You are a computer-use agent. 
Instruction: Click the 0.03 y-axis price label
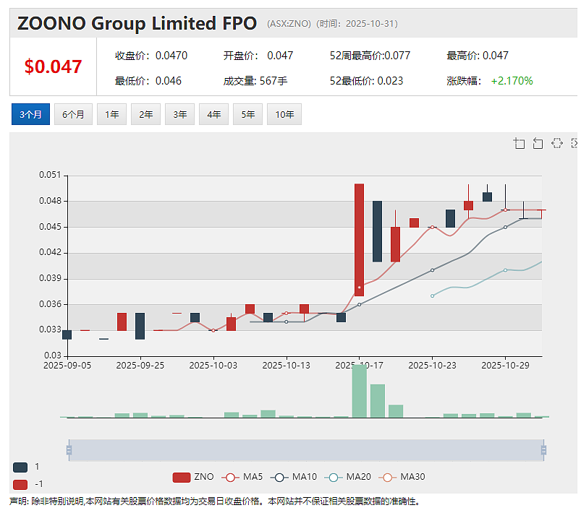click(53, 355)
